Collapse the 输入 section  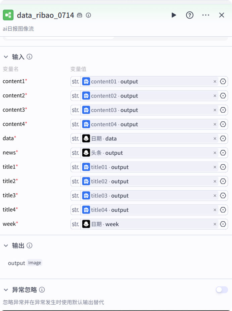tap(6, 56)
